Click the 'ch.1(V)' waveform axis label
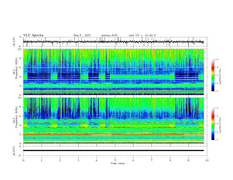The height and width of the screenshot is (180, 233). [x=14, y=42]
